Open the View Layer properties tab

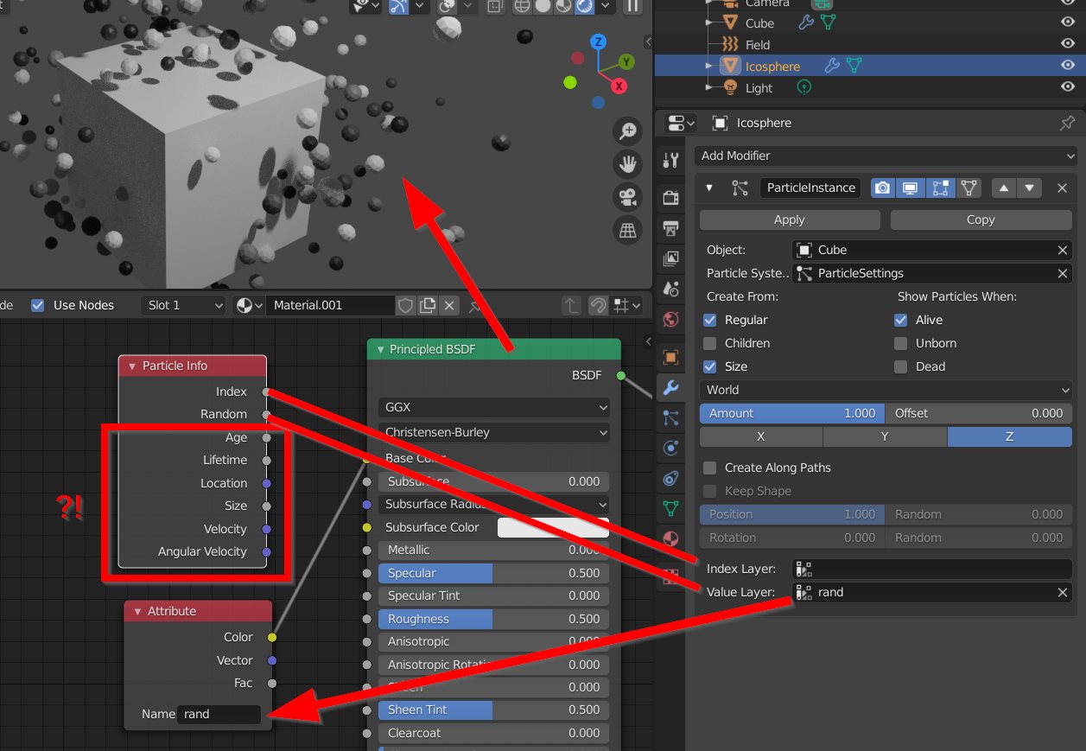pos(670,258)
